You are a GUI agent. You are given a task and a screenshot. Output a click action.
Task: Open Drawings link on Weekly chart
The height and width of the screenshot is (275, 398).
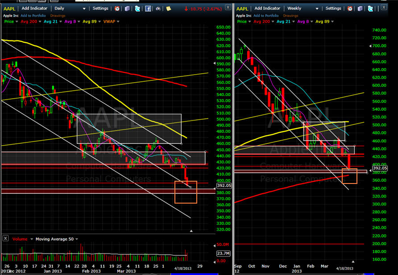tap(290, 16)
